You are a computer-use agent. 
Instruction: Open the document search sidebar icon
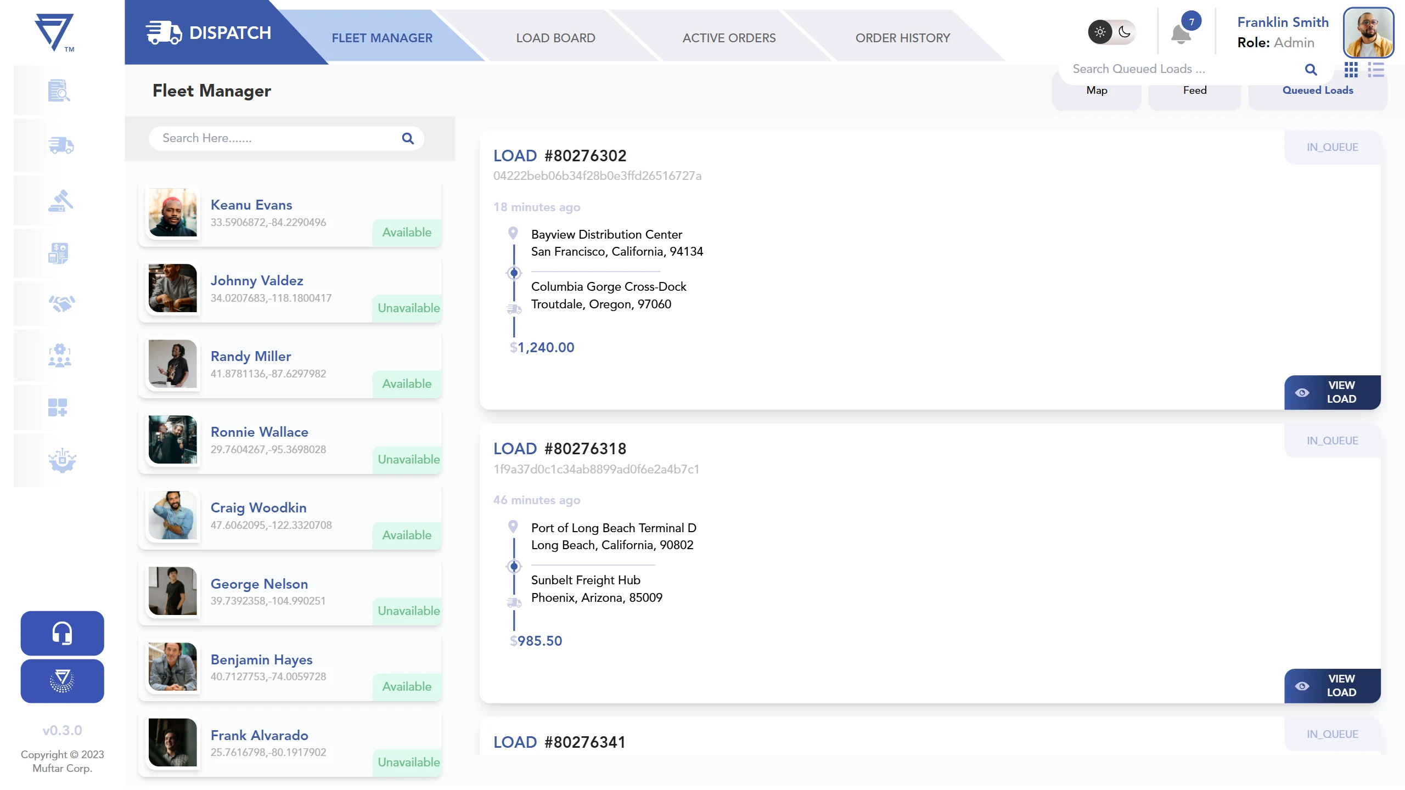pyautogui.click(x=59, y=91)
